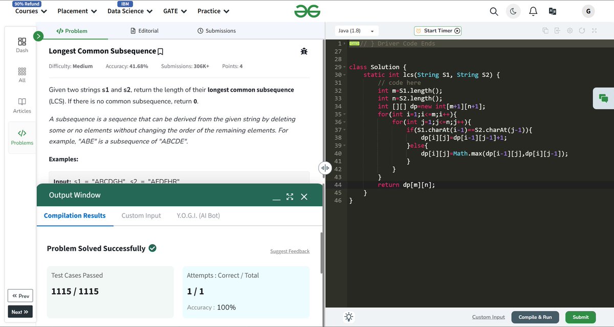
Task: Open Articles in the sidebar
Action: [x=22, y=105]
